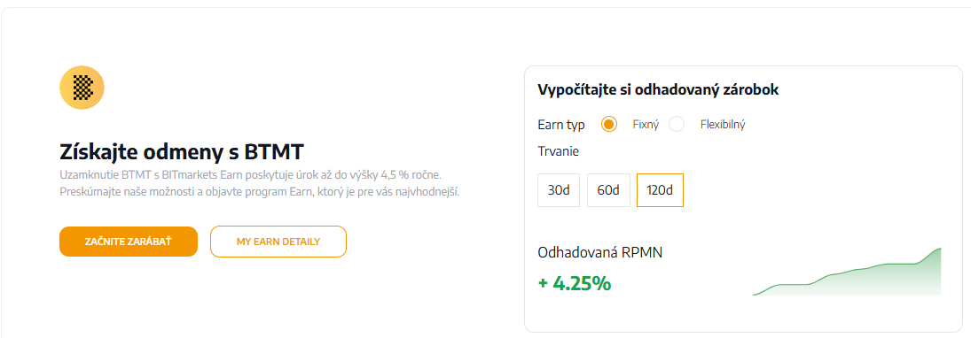This screenshot has width=971, height=338.
Task: Choose the 30d duration option
Action: (x=559, y=189)
